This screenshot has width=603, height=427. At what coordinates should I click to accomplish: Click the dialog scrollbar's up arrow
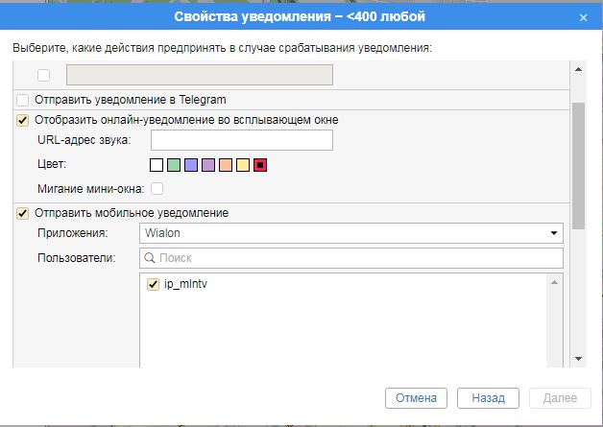[x=578, y=70]
